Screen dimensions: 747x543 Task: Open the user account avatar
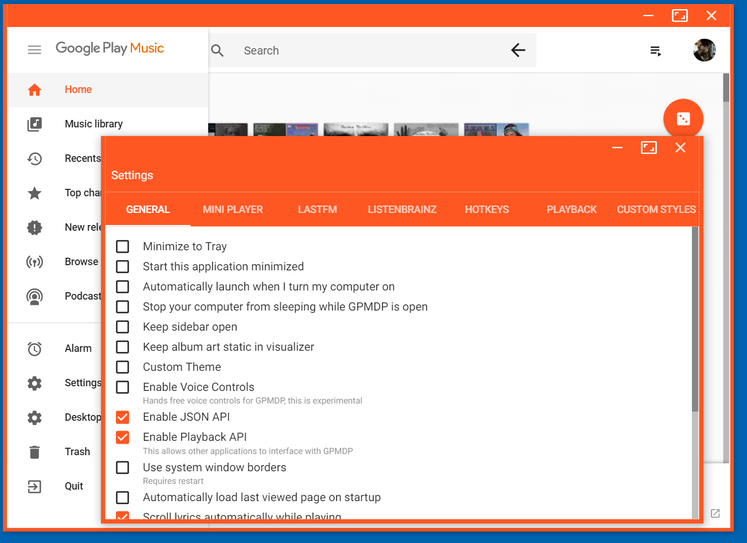point(704,50)
